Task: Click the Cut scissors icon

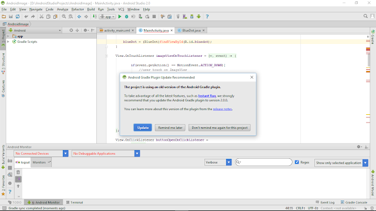Action: 42,16
